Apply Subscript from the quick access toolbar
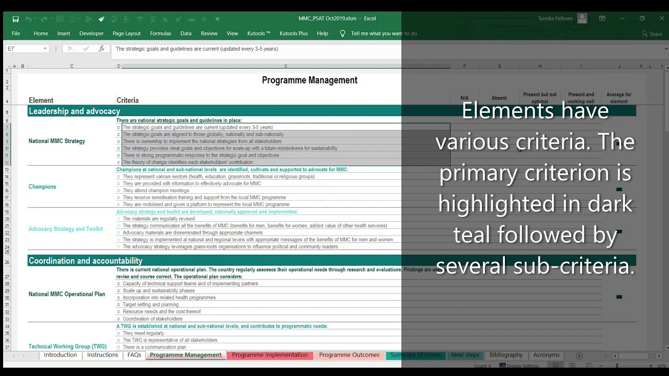This screenshot has width=669, height=376. click(x=166, y=19)
